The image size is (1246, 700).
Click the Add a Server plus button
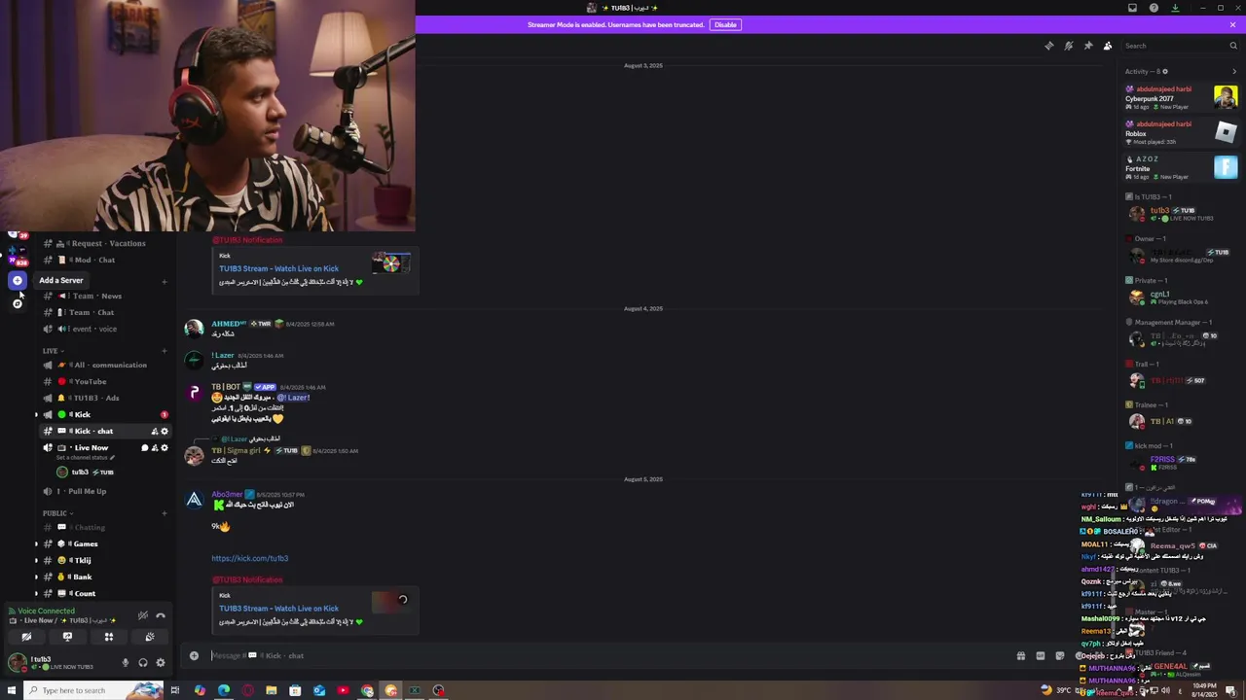click(17, 280)
